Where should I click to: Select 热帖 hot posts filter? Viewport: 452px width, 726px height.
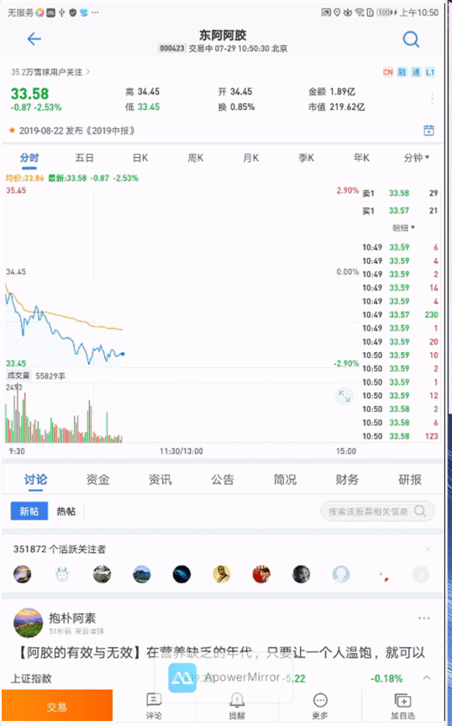point(66,511)
